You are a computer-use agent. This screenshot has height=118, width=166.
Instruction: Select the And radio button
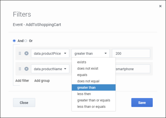[14, 41]
